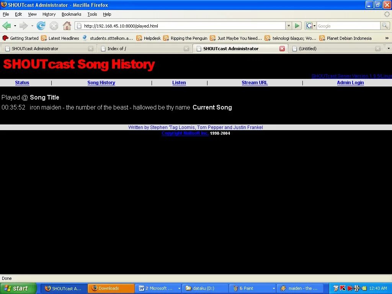Open the Stream URL link

click(x=255, y=83)
